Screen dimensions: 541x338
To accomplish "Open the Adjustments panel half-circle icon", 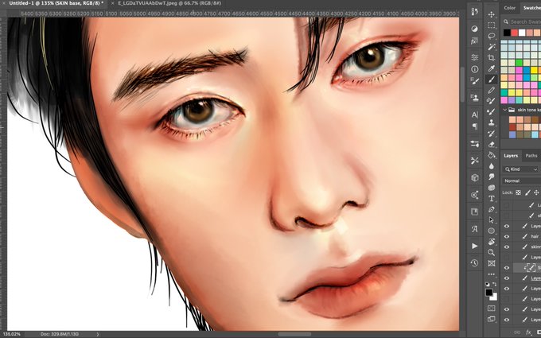I will [475, 29].
